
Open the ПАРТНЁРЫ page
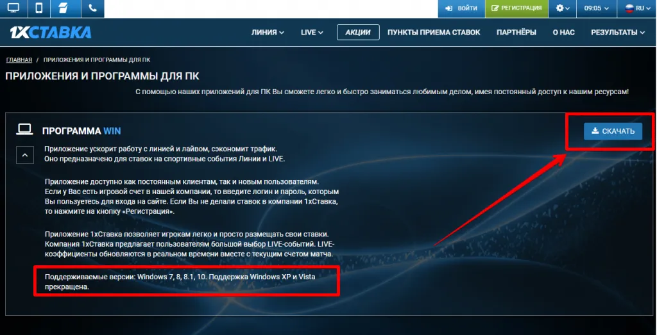pos(516,32)
